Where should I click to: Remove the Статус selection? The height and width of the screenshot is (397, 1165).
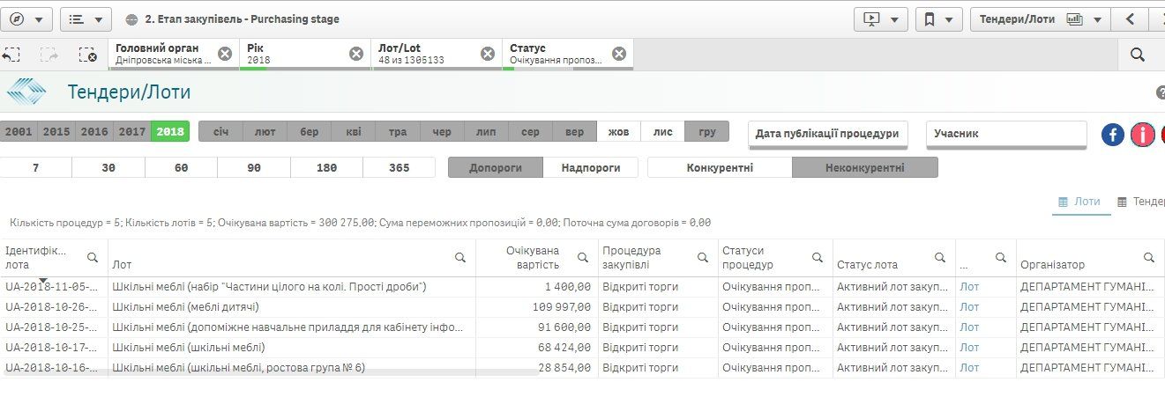click(x=619, y=54)
